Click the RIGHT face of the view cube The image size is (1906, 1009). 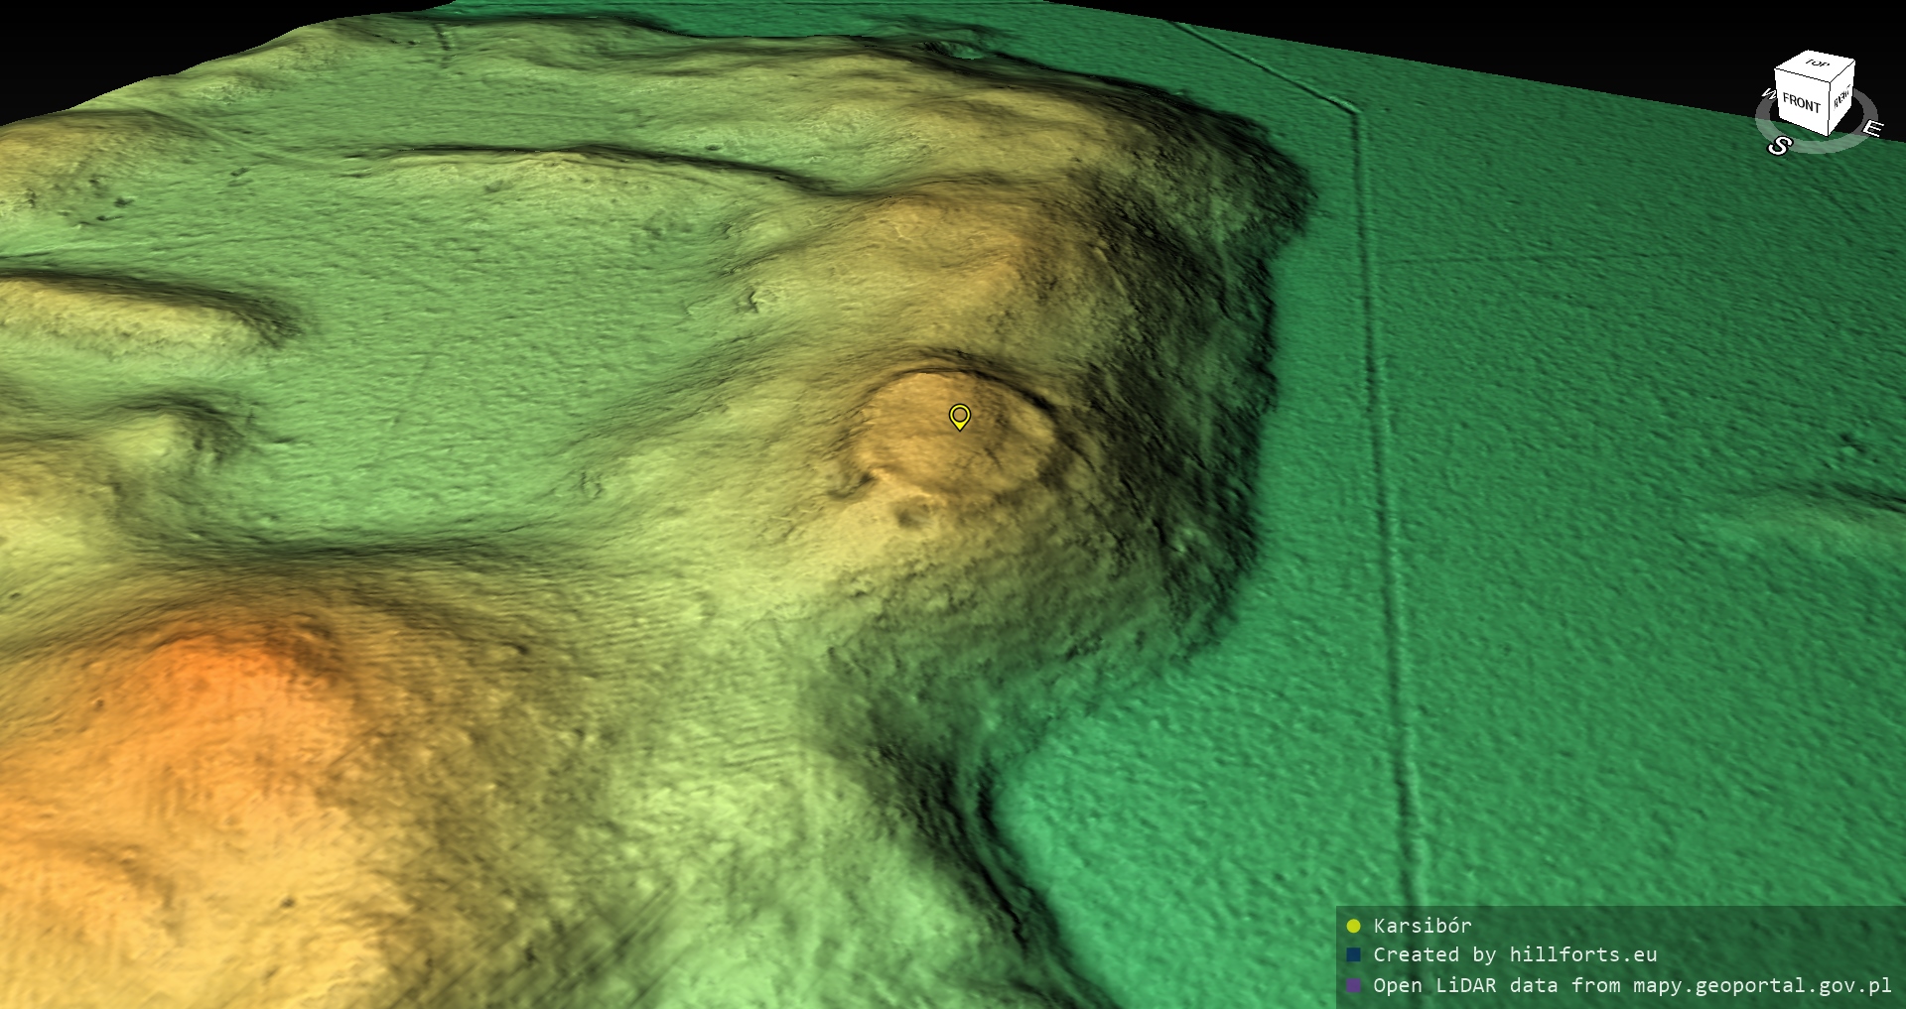[x=1841, y=98]
